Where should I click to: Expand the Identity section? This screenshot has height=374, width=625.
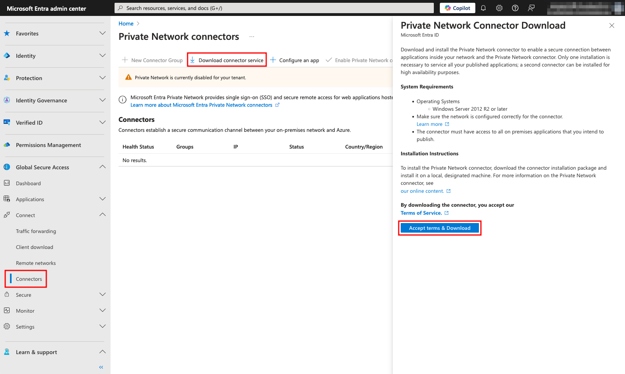pos(102,56)
